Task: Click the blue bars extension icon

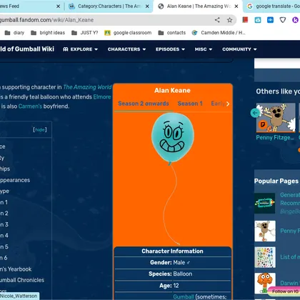Action: 270,20
